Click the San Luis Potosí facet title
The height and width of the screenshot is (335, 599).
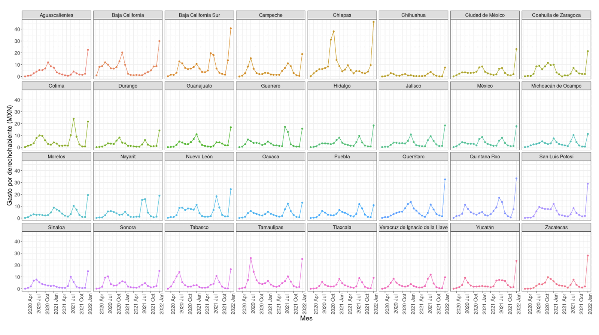(x=556, y=156)
